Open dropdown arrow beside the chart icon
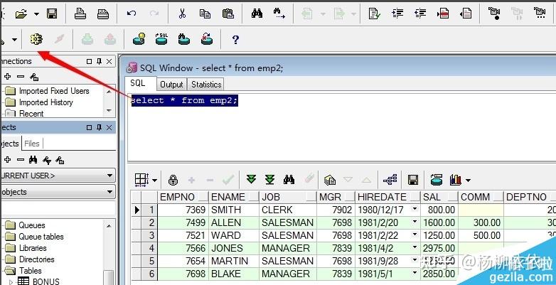 tap(468, 180)
